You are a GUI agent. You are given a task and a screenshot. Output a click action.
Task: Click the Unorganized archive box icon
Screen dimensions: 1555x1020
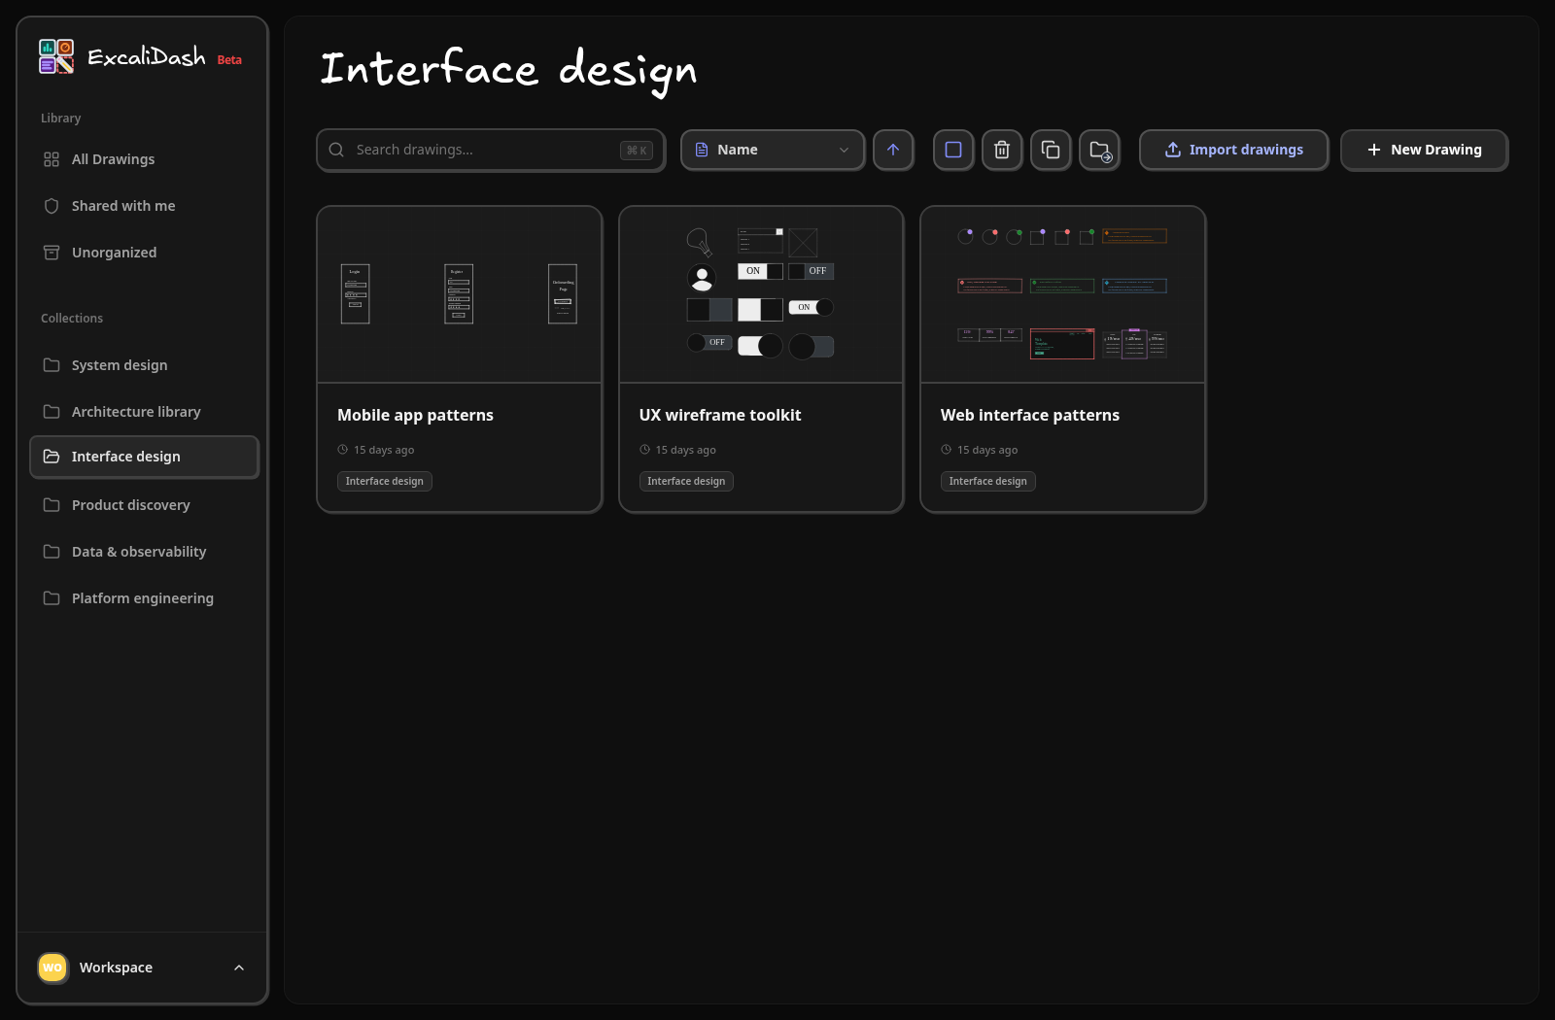52,253
